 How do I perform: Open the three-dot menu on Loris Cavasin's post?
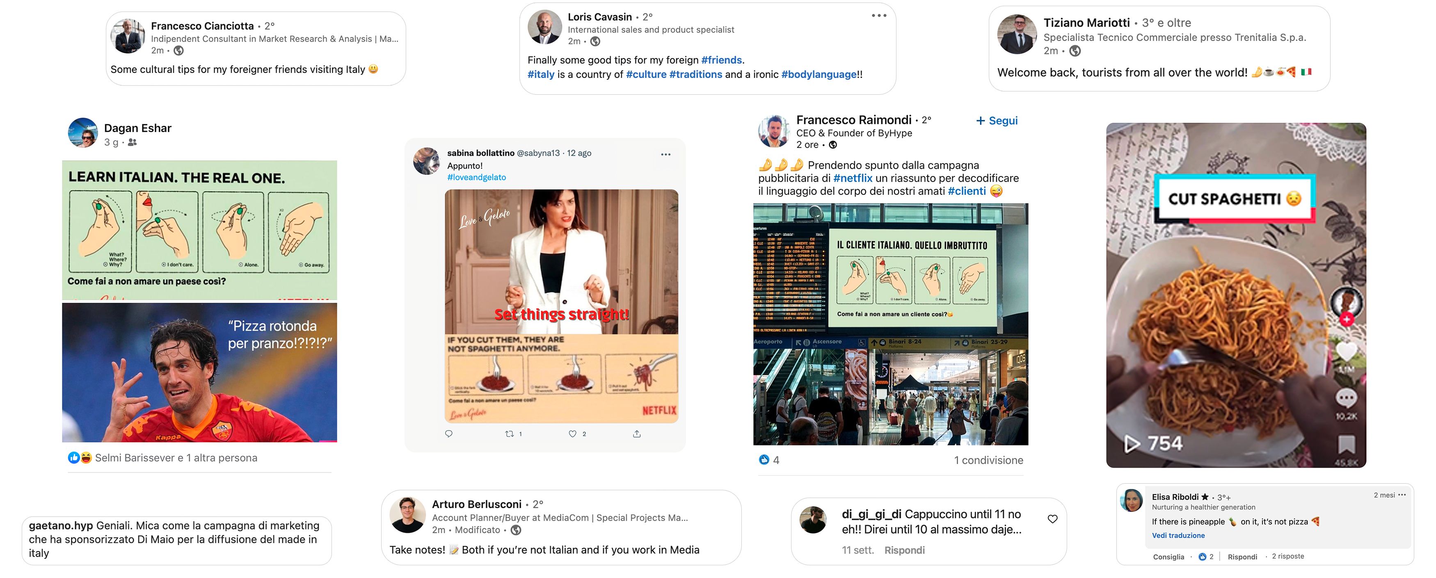coord(879,16)
